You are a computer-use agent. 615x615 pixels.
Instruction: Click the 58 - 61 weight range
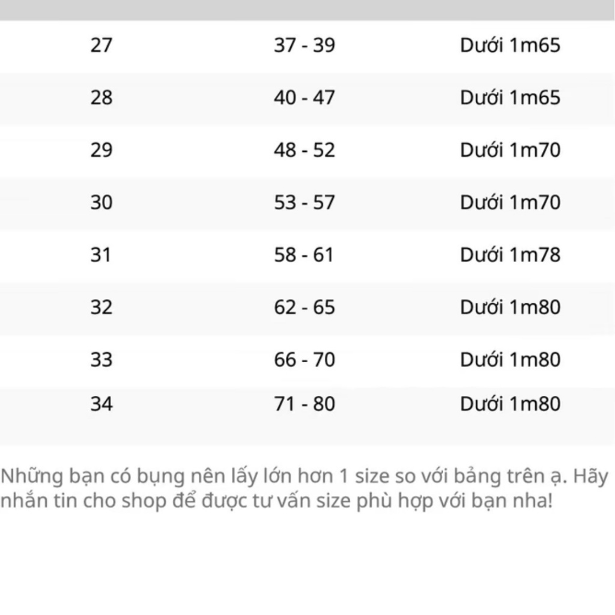pyautogui.click(x=304, y=255)
